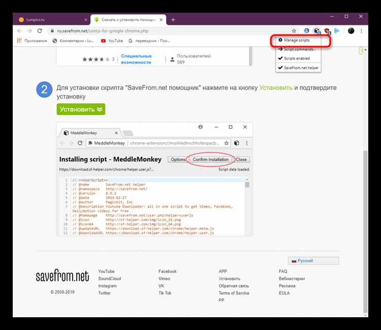Open the Tik Tok footer link
The width and height of the screenshot is (381, 330).
coord(165,293)
